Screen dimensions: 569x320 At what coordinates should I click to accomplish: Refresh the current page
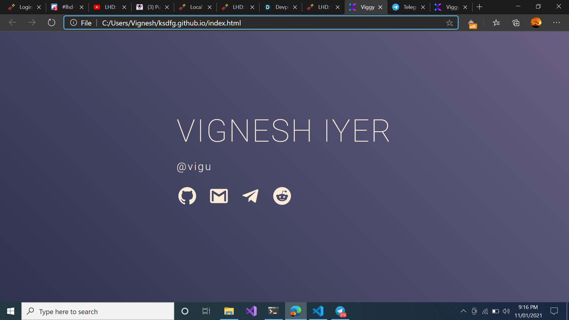51,23
